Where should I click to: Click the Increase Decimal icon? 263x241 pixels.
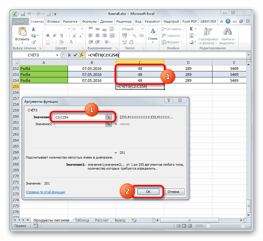point(124,42)
